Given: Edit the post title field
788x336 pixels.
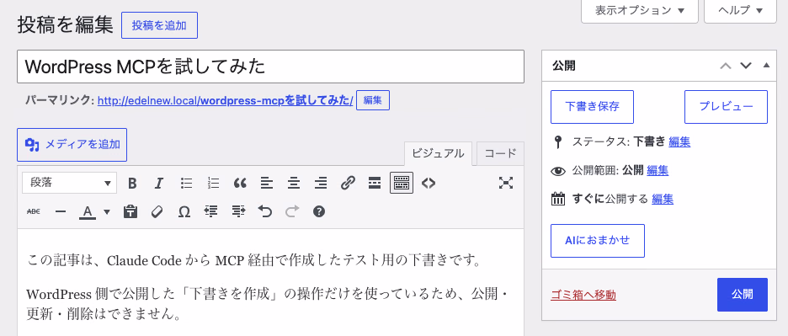Looking at the screenshot, I should click(270, 67).
